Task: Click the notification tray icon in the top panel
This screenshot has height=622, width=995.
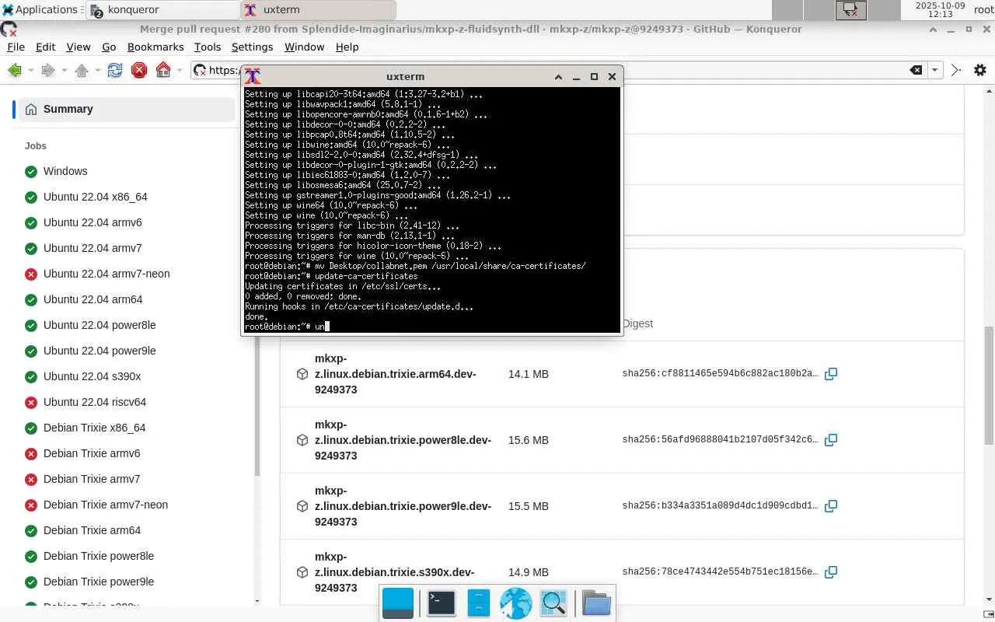Action: (851, 10)
